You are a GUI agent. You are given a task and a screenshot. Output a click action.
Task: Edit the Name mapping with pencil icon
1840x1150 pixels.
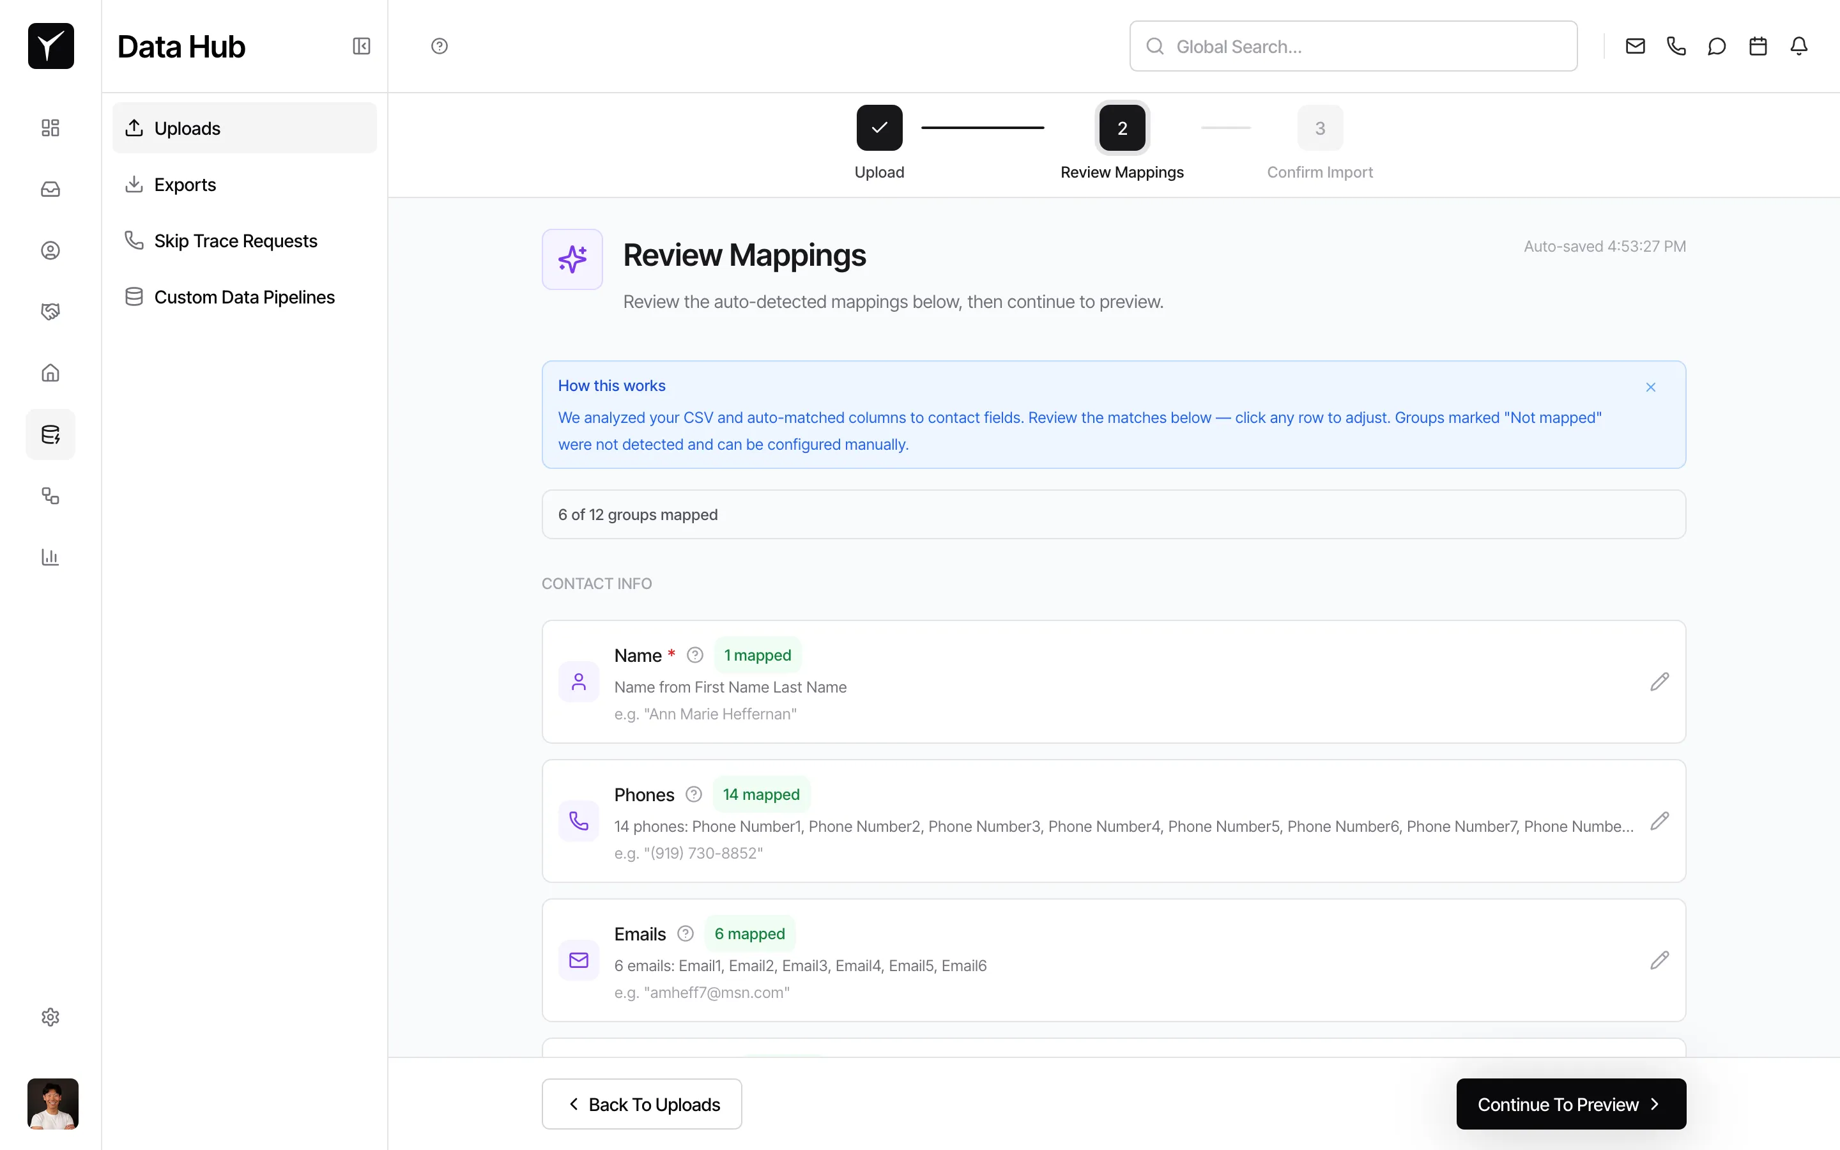1660,682
